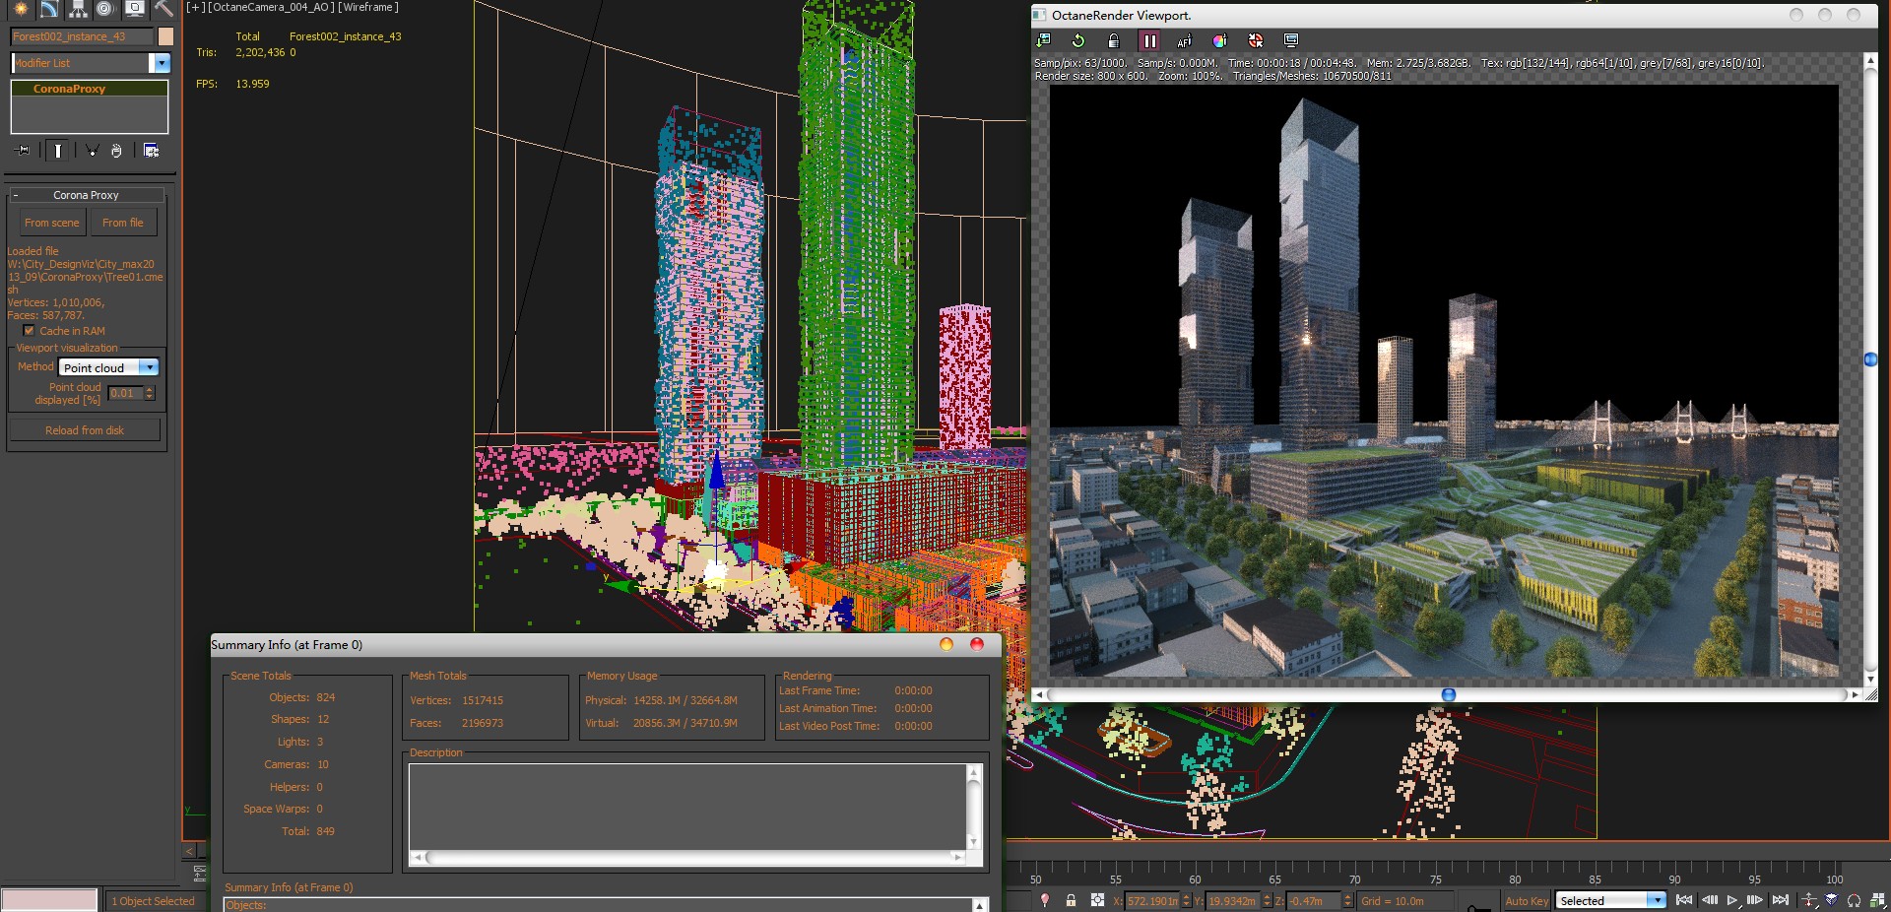Click Description box scroll down arrow
1891x912 pixels.
(x=973, y=842)
